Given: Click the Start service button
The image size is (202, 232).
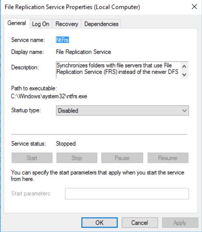Looking at the screenshot, I should (x=32, y=158).
